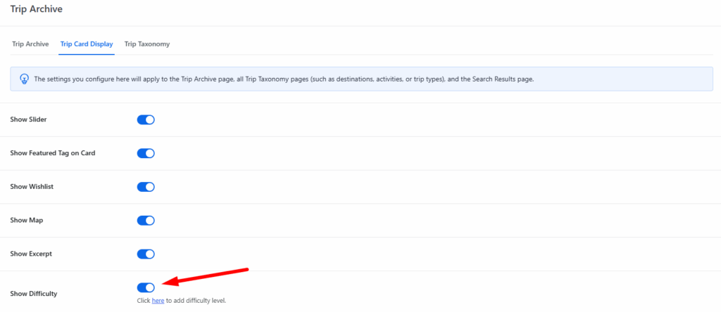Click the red arrow annotation
The image size is (721, 312).
pos(206,275)
